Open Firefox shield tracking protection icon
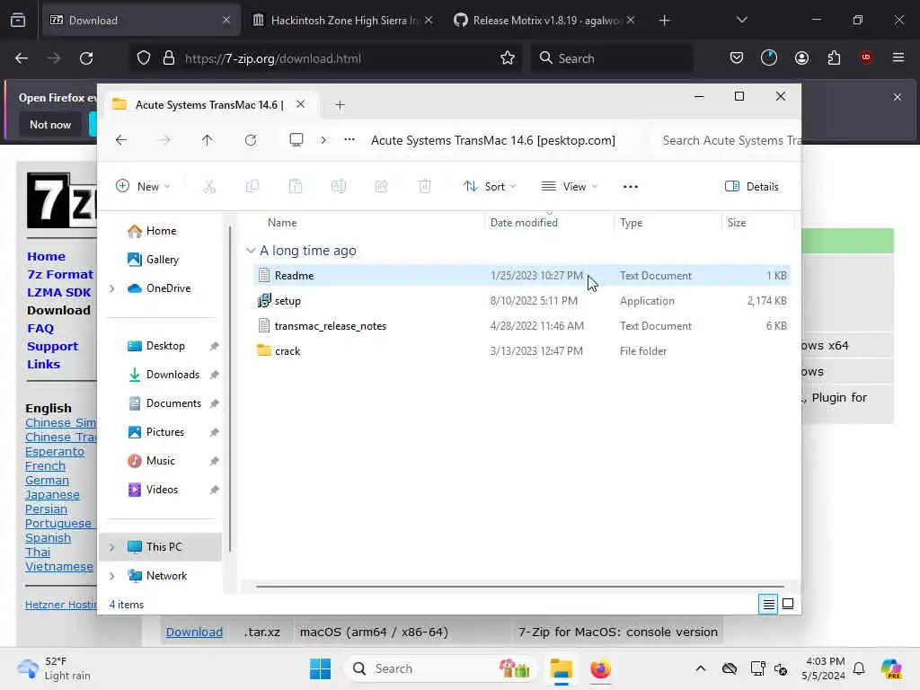 click(x=144, y=58)
